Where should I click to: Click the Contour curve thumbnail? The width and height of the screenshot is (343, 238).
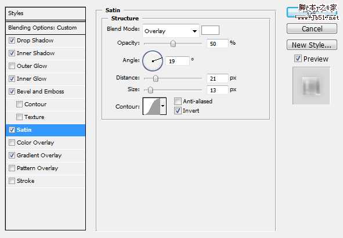pyautogui.click(x=151, y=106)
